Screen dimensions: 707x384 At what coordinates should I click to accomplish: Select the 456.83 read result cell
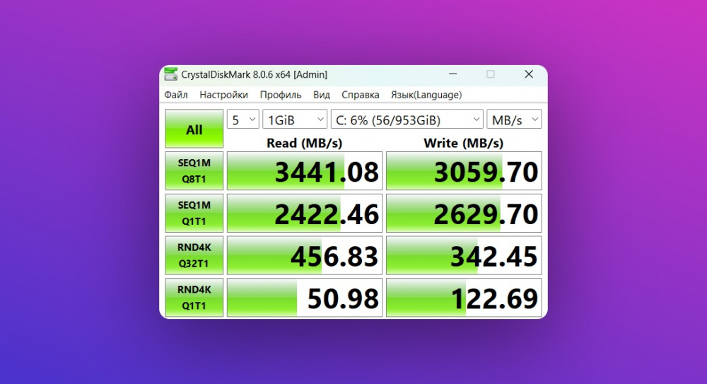tap(305, 255)
